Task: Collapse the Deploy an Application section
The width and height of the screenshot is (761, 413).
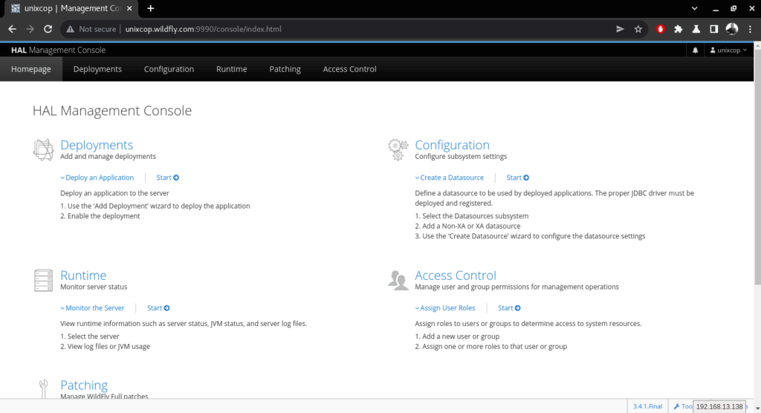Action: point(97,178)
